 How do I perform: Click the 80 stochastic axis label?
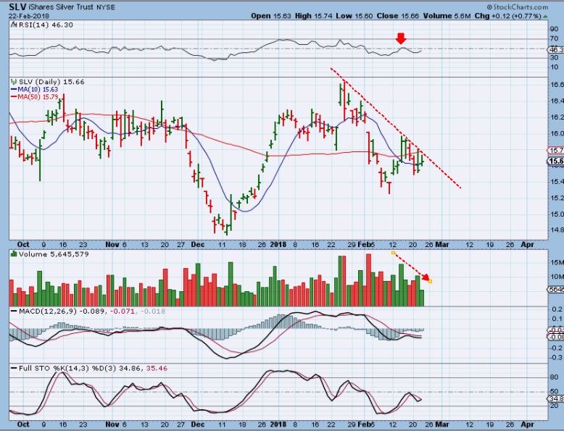coord(555,377)
